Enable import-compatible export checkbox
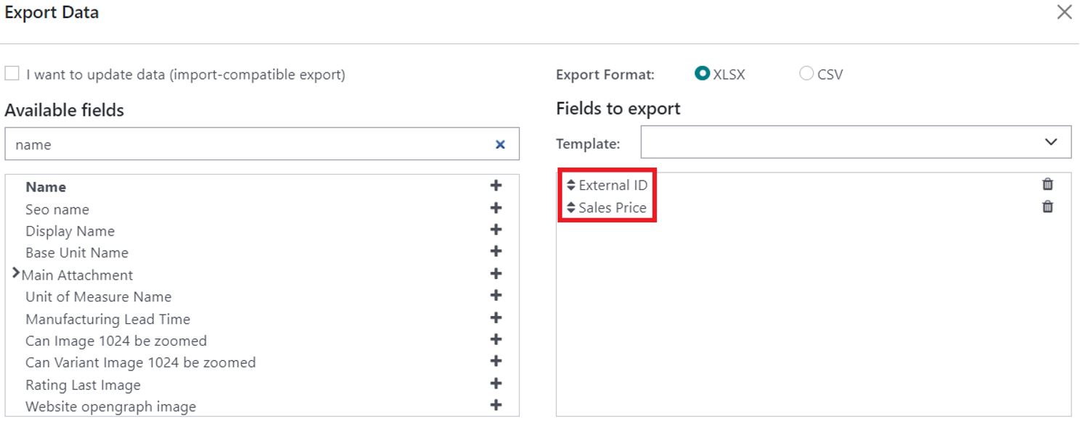Image resolution: width=1080 pixels, height=424 pixels. [x=12, y=73]
